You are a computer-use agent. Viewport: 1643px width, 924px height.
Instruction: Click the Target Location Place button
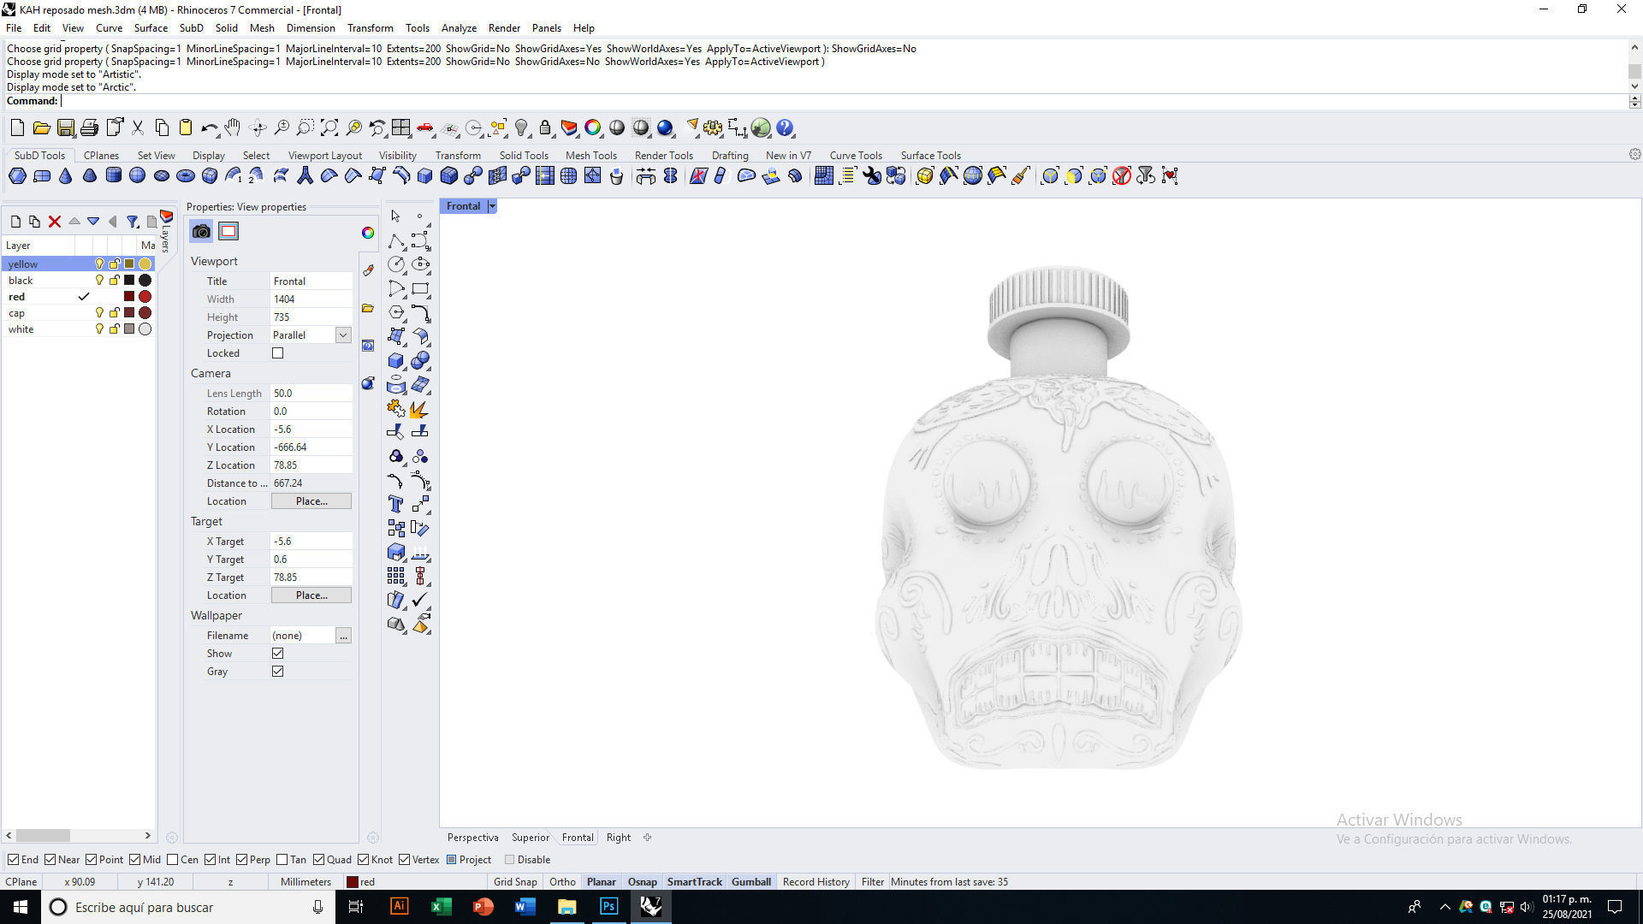311,595
